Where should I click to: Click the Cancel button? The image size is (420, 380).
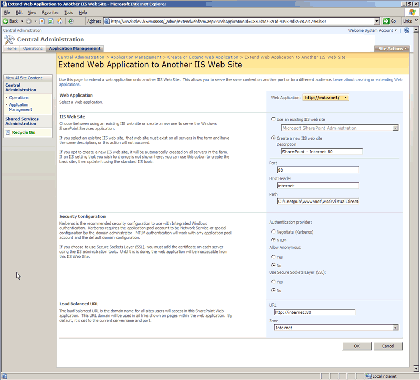click(x=388, y=346)
